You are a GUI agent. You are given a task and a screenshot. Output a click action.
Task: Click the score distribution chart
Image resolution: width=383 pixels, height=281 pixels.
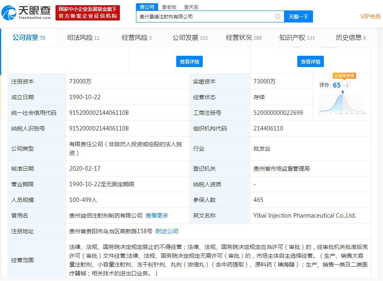pos(342,104)
